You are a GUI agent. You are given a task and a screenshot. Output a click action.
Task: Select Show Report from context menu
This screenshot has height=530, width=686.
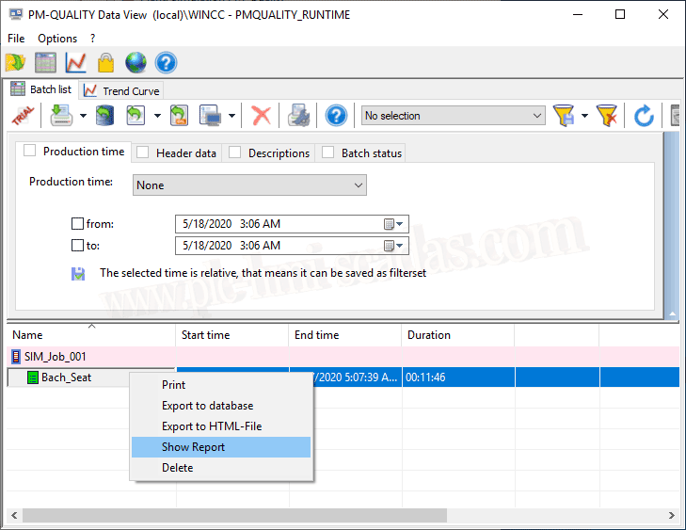[194, 447]
